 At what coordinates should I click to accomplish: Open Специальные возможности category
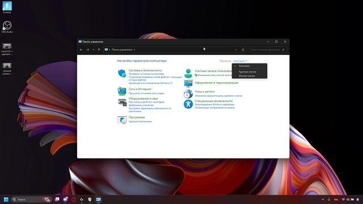pyautogui.click(x=214, y=101)
